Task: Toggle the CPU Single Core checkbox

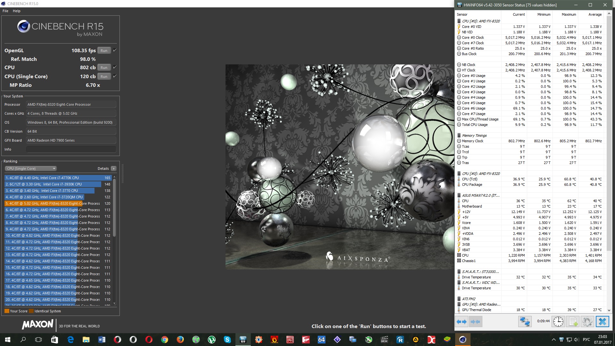Action: (115, 76)
